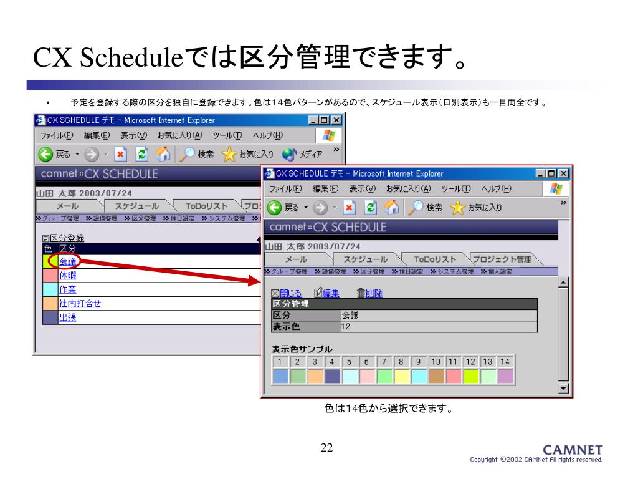
Task: Click color sample swatch number 4
Action: click(333, 376)
